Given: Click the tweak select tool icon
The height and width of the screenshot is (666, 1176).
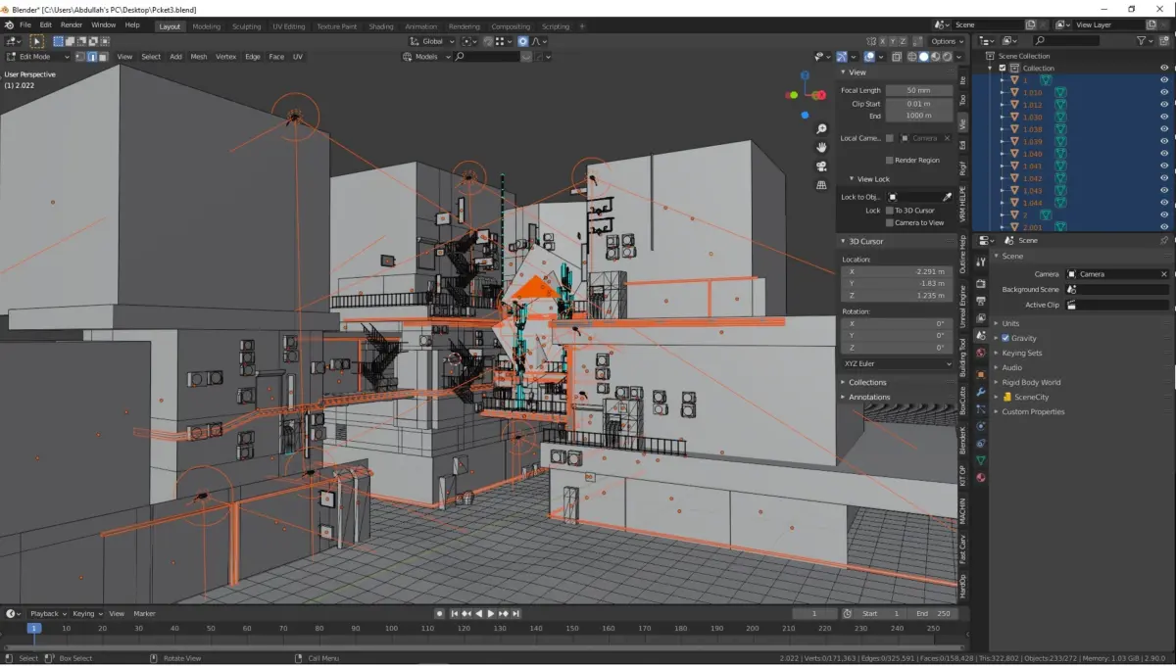Looking at the screenshot, I should 36,41.
